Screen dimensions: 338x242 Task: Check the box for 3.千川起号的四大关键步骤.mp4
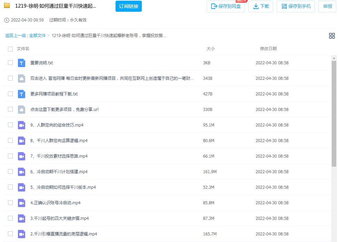pos(10,218)
